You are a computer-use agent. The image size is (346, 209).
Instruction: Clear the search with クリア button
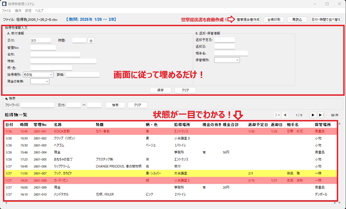(138, 105)
